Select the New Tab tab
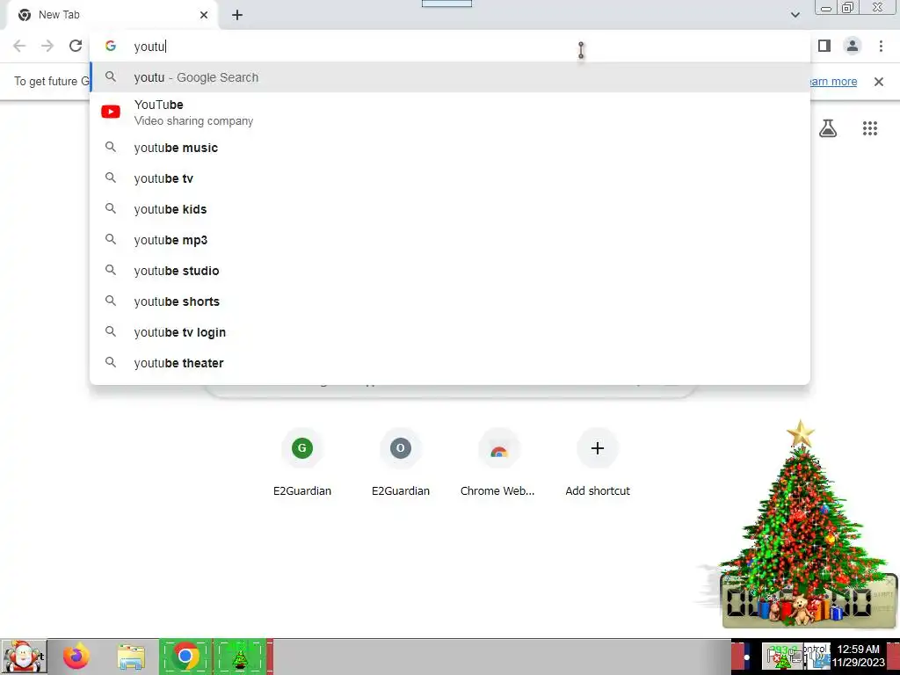Screen dimensions: 900x675 click(x=112, y=15)
